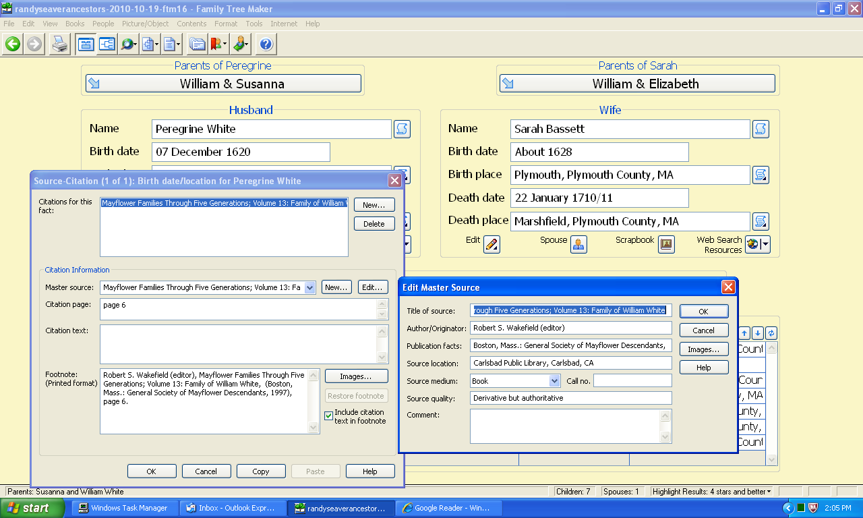This screenshot has height=518, width=863.
Task: Open the Picture/Object menu
Action: pos(146,24)
